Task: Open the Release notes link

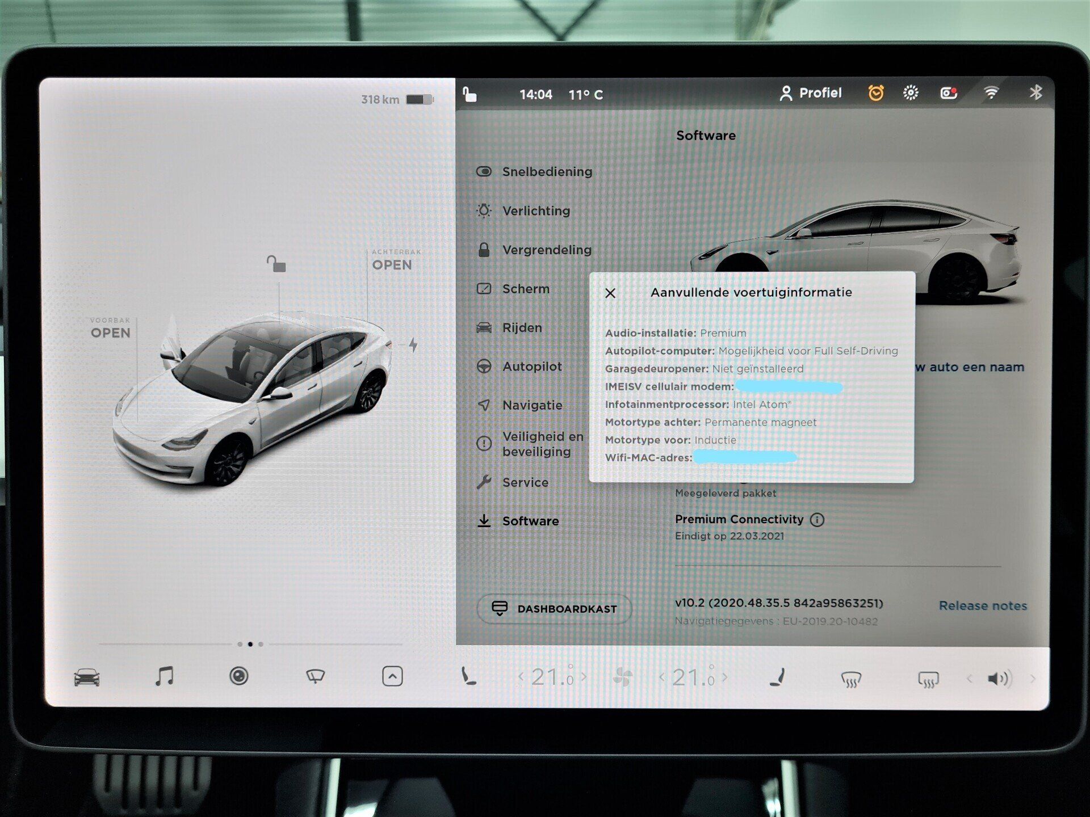Action: (x=983, y=605)
